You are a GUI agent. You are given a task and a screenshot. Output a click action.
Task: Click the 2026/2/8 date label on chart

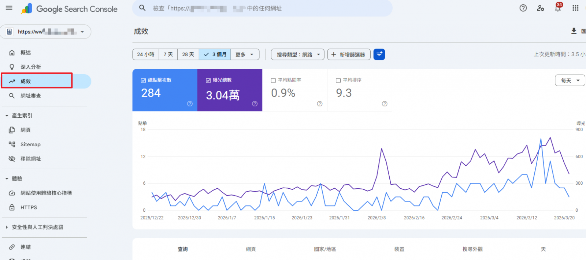tap(377, 218)
